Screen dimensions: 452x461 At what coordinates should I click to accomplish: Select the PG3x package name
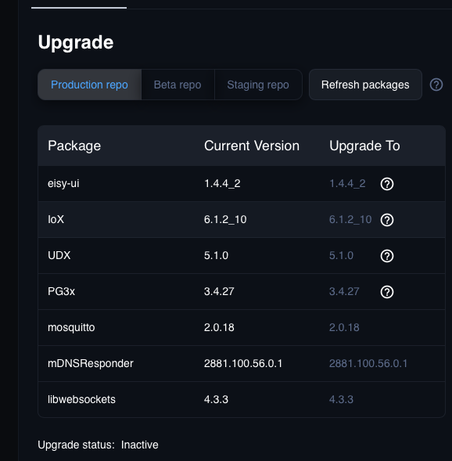click(x=61, y=292)
